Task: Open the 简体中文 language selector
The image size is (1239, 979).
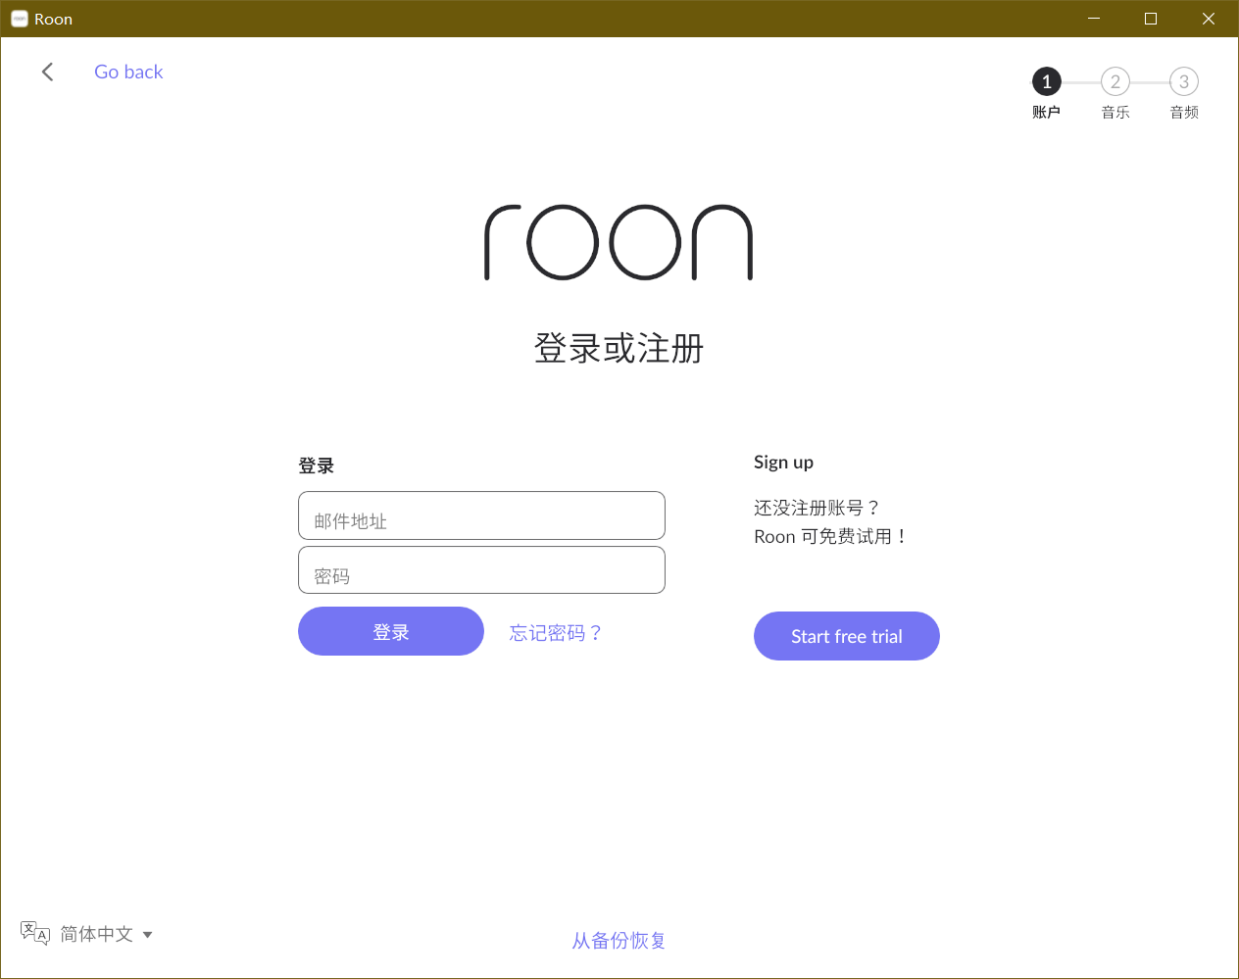Action: click(x=96, y=934)
